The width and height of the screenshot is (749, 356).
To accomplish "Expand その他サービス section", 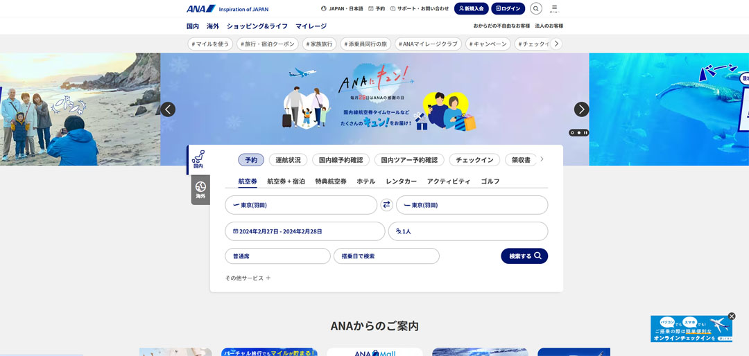I will (248, 278).
